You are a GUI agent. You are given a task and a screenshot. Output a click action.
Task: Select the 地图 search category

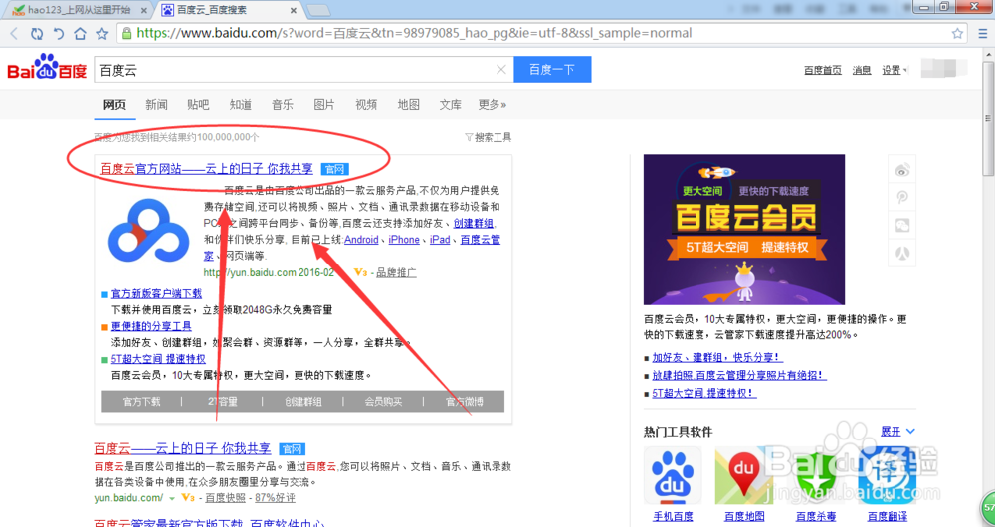click(x=409, y=105)
